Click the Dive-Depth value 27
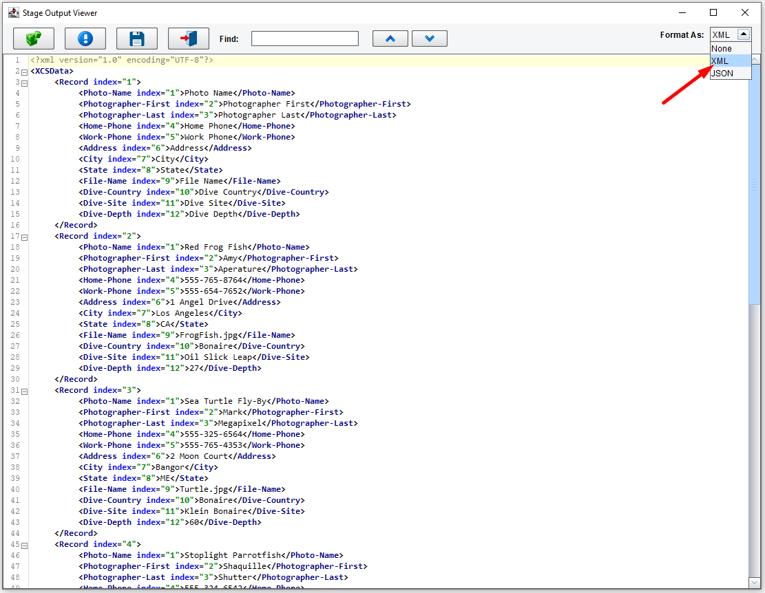 [194, 368]
